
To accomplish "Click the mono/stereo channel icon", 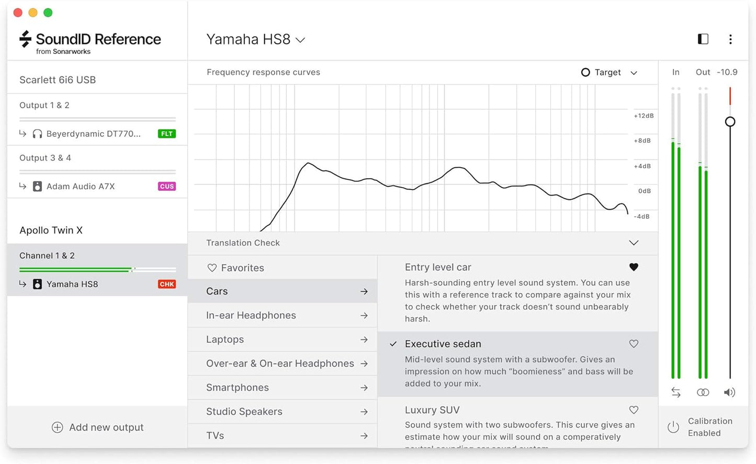I will [703, 392].
